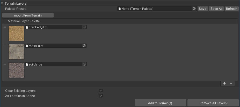This screenshot has height=107, width=240.
Task: Click Add to Terrain(s) button
Action: pos(160,103)
